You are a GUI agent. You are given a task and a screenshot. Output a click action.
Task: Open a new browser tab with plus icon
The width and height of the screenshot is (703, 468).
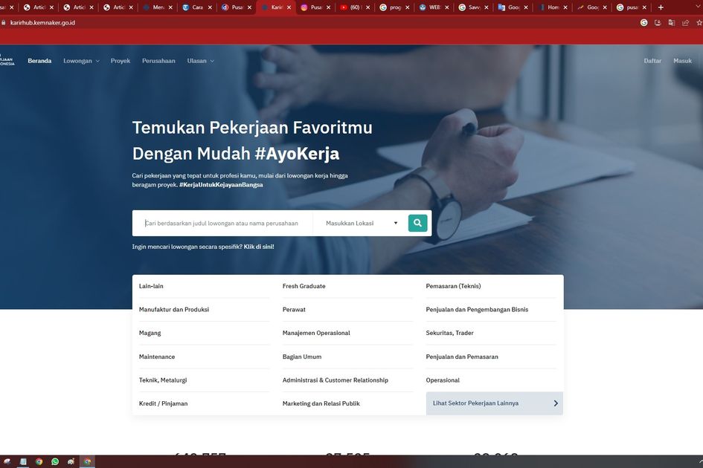point(661,7)
